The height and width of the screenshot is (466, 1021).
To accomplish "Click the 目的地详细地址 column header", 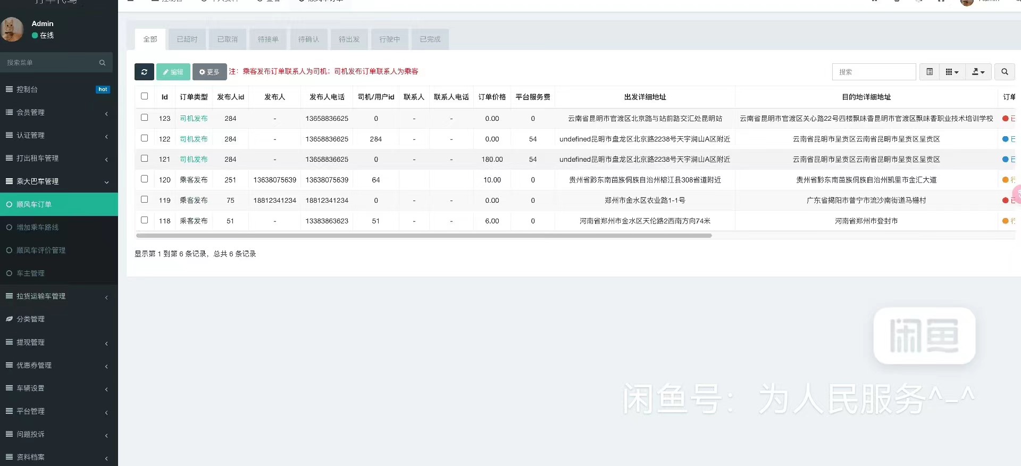I will click(866, 97).
